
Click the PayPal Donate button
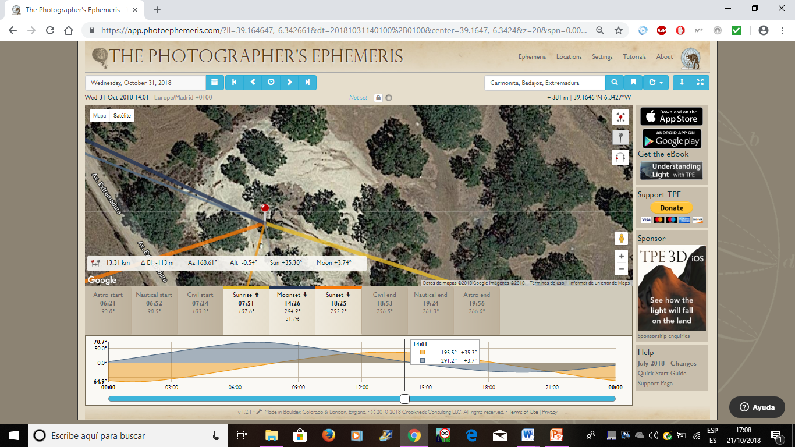click(x=672, y=208)
